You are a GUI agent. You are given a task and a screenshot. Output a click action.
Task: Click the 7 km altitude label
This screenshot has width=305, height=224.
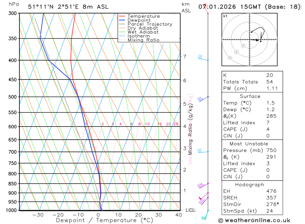coord(185,57)
